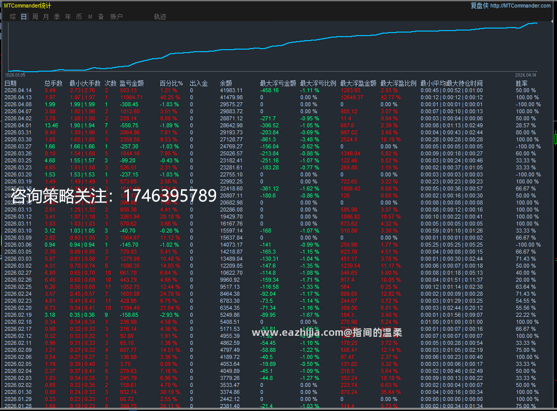Select the 2026.04.13 date row

tap(273, 97)
